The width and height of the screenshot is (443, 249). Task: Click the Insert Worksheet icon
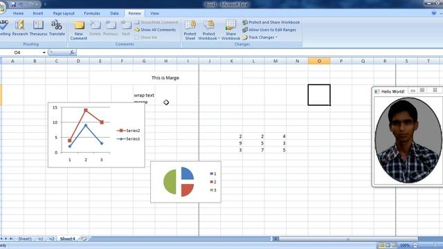84,239
